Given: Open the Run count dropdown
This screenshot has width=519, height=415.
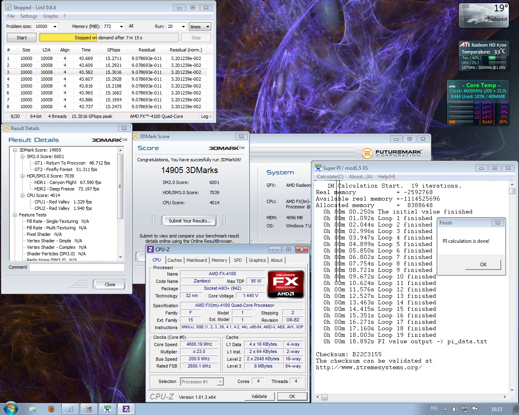Looking at the screenshot, I should coord(183,26).
